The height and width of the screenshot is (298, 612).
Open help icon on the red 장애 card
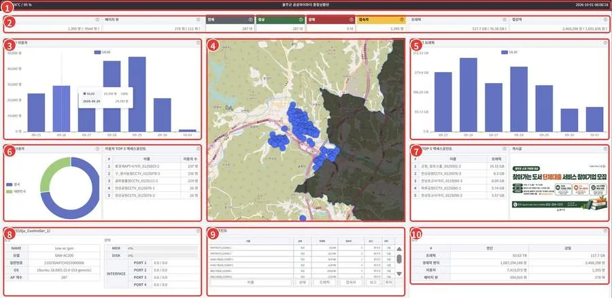tap(351, 20)
